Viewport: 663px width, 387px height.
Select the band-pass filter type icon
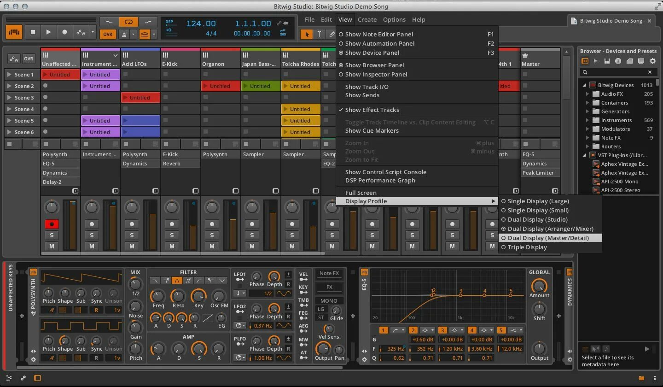[177, 280]
